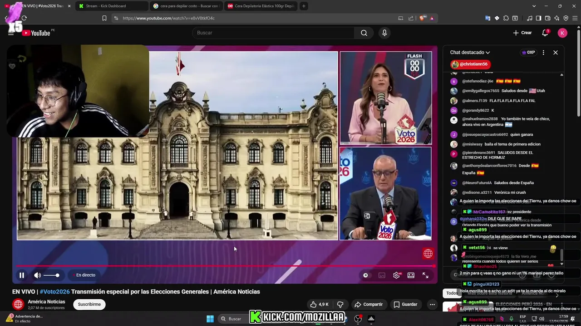
Task: Bookmark this page icon
Action: (104, 18)
